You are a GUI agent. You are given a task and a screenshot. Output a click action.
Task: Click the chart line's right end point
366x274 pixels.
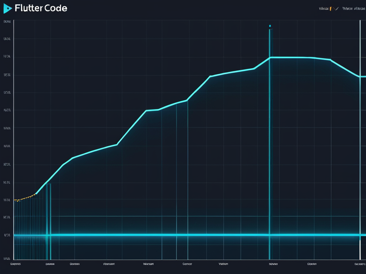coord(363,76)
